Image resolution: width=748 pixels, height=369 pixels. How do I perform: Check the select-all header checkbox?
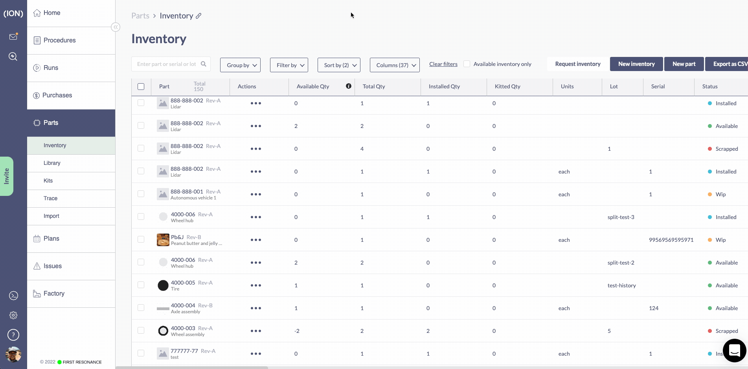(141, 87)
